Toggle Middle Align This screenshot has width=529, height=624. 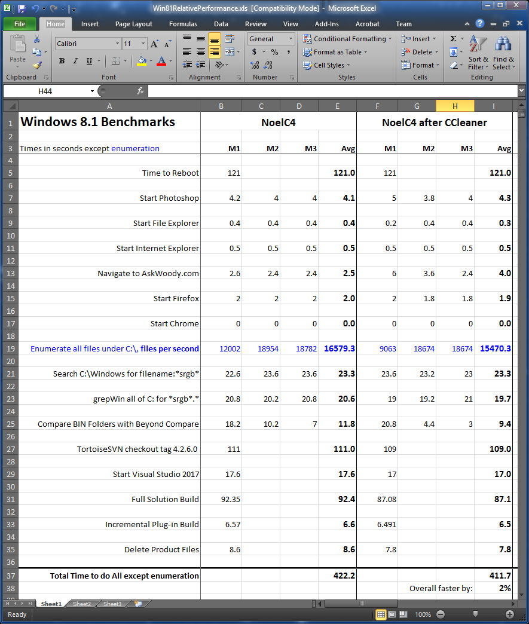pyautogui.click(x=201, y=39)
